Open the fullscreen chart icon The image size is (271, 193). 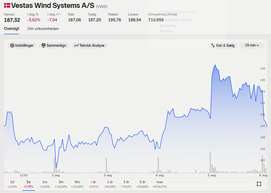click(259, 184)
